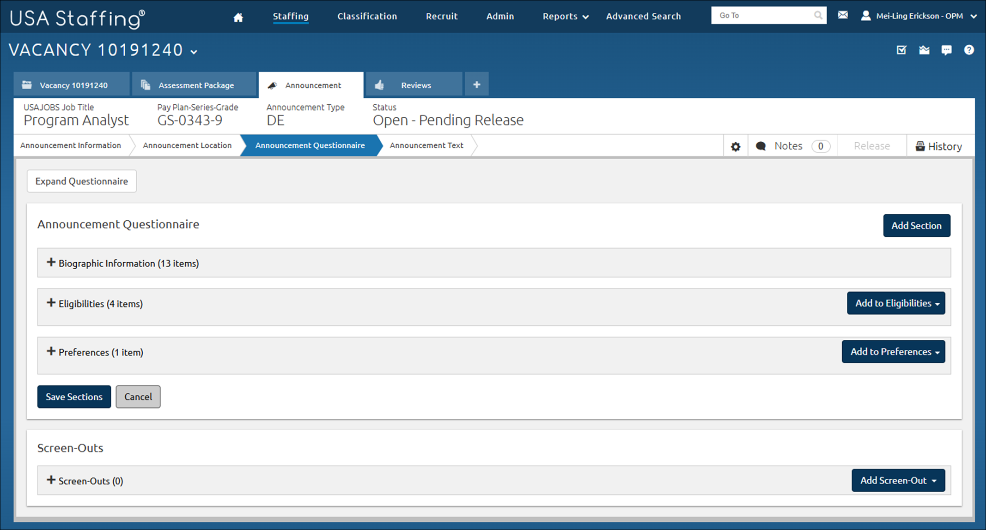Screen dimensions: 986x530
Task: Go to the Home icon
Action: click(238, 18)
